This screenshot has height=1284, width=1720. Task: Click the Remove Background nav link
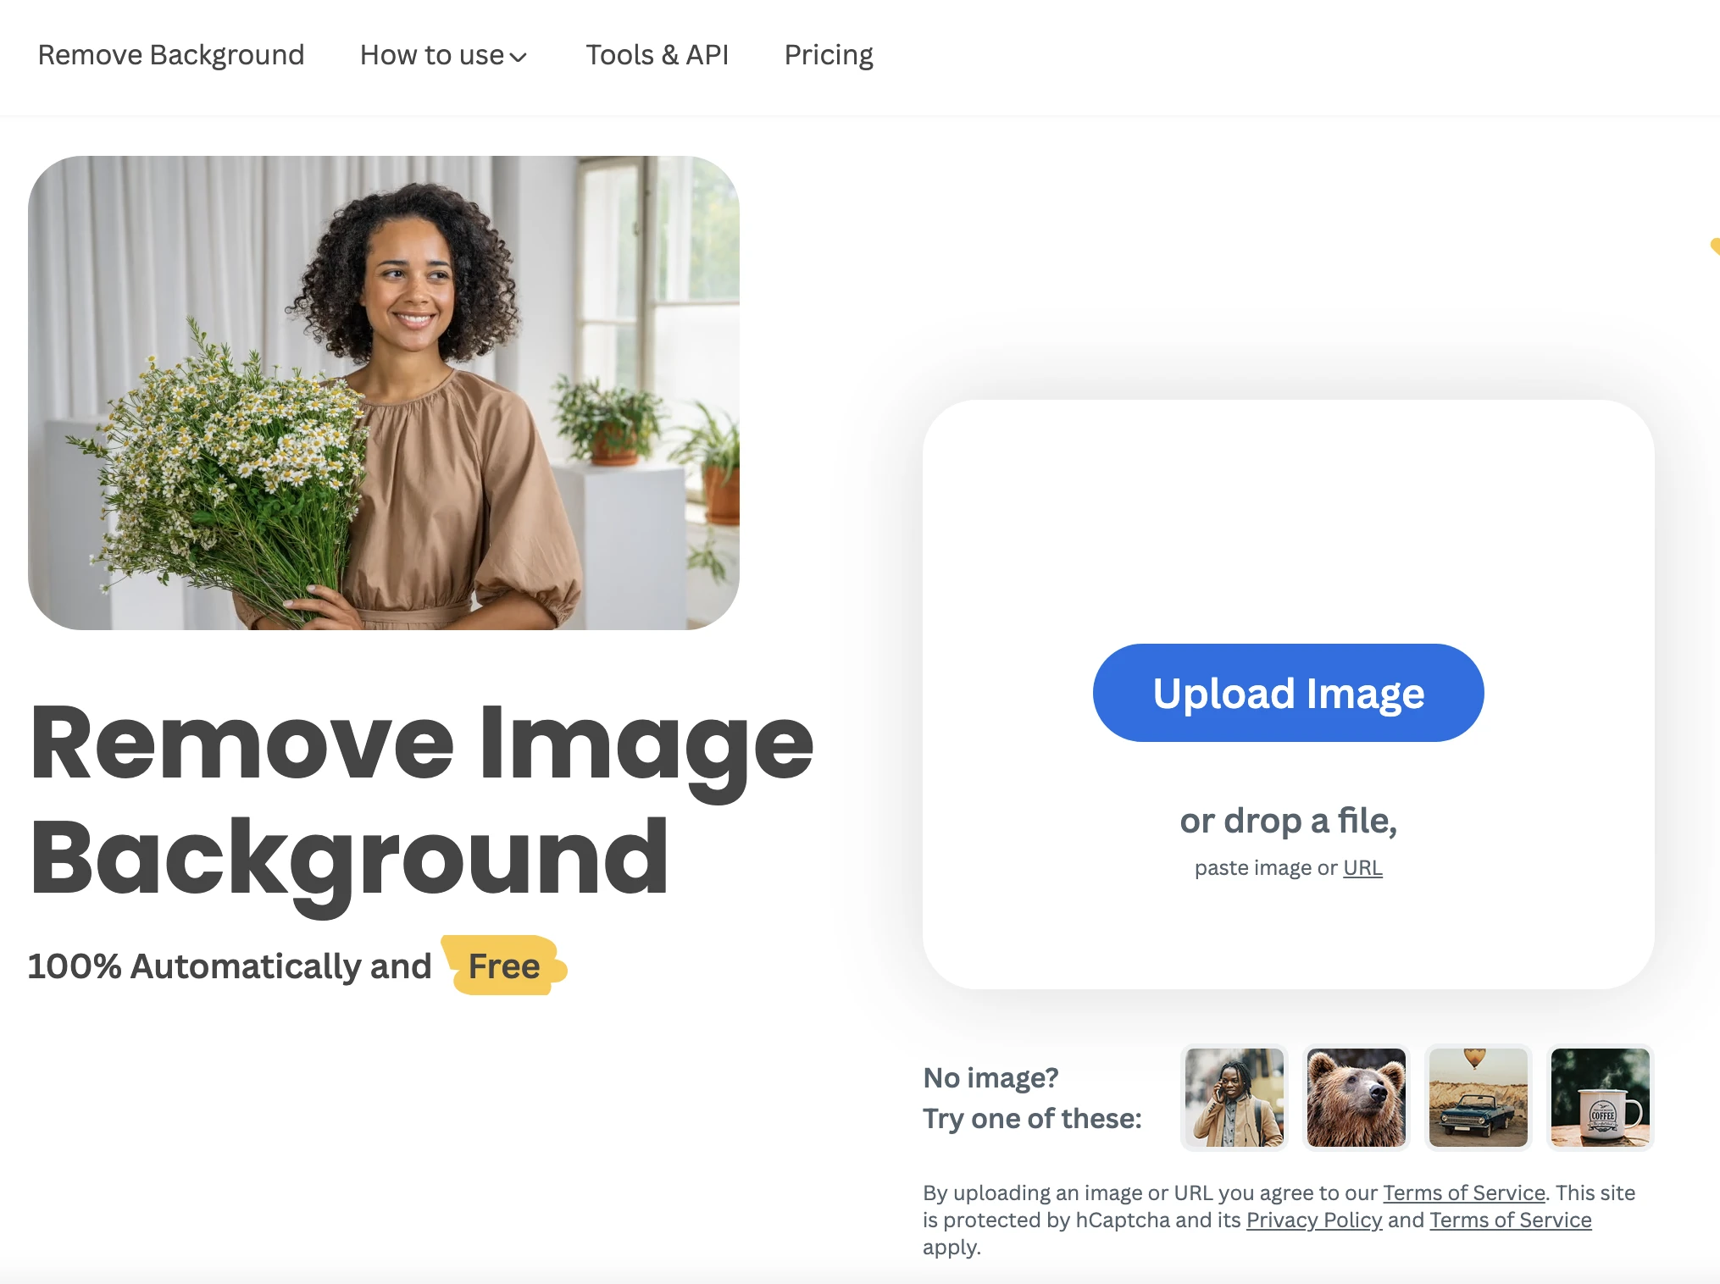(x=171, y=55)
